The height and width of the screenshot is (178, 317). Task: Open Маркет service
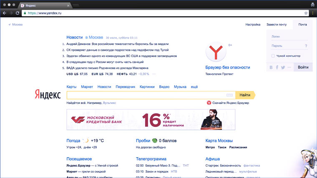pyautogui.click(x=87, y=87)
